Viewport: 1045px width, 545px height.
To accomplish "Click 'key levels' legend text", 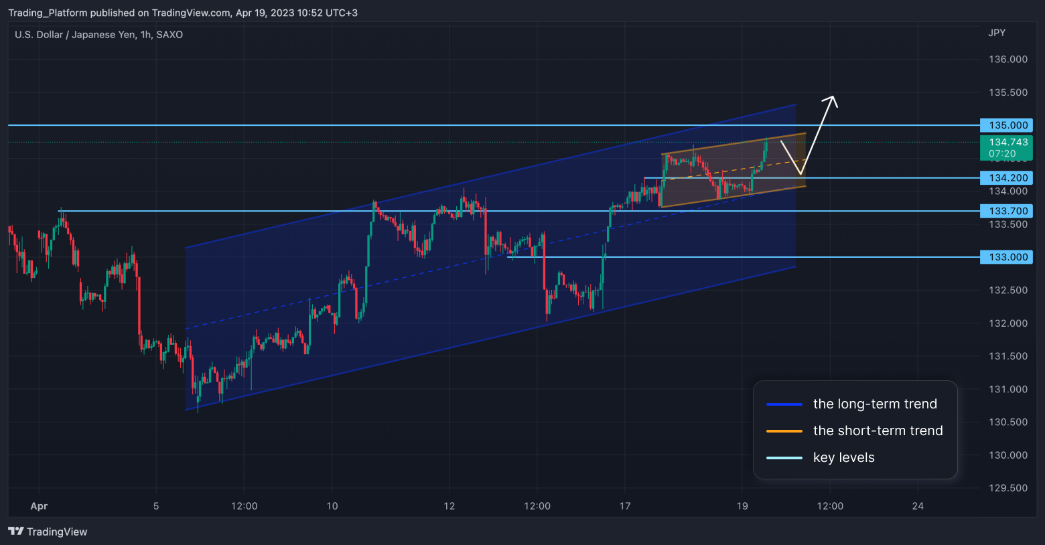I will click(x=844, y=457).
